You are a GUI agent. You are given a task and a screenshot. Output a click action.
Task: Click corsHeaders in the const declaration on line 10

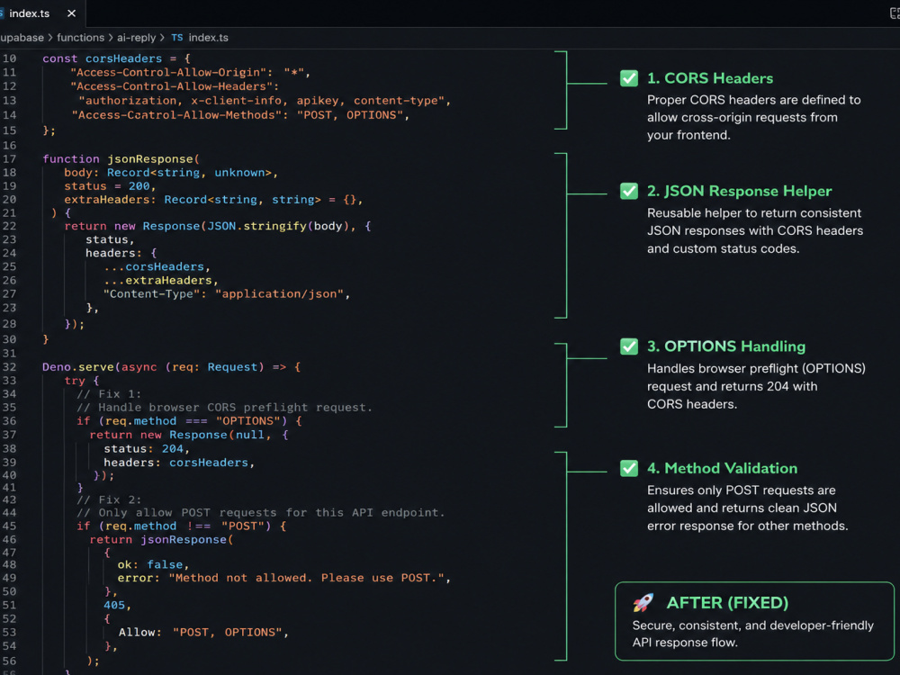tap(123, 58)
